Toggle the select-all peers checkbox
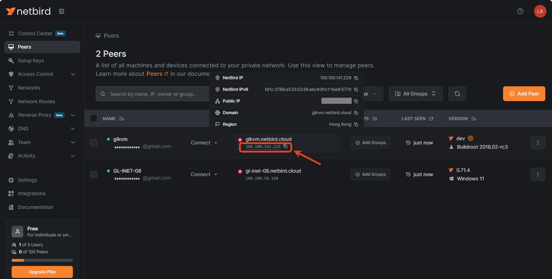The height and width of the screenshot is (279, 552). tap(94, 118)
